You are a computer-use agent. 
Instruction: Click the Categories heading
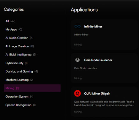coord(14,10)
